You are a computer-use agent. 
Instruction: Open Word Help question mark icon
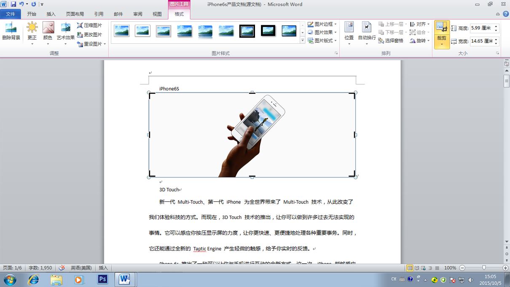click(505, 14)
